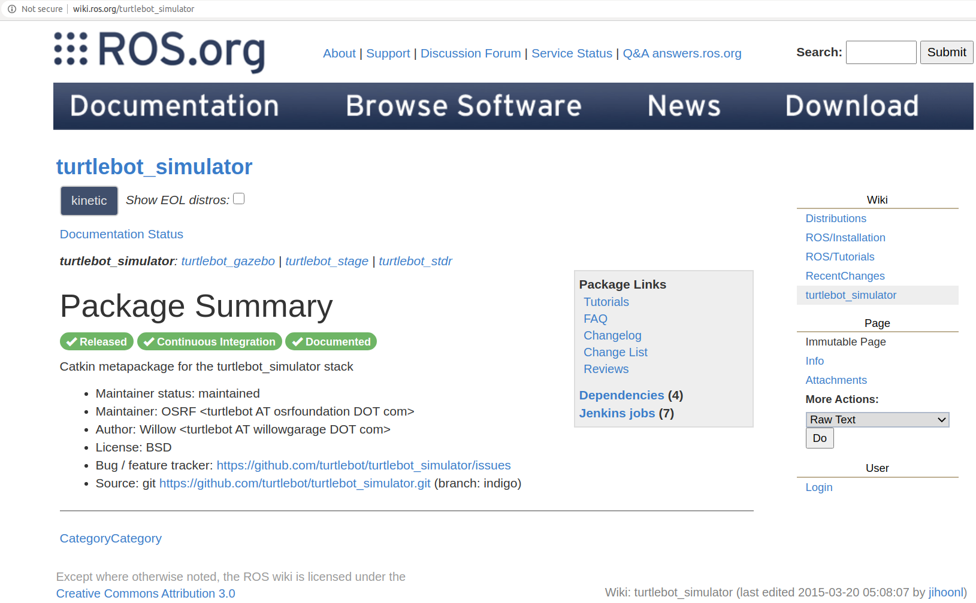Click the turtlebot_simulator page title
The width and height of the screenshot is (976, 603).
click(x=154, y=166)
